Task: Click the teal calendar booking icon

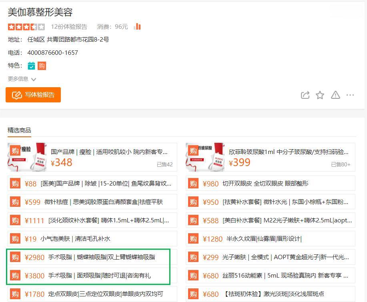Action: pyautogui.click(x=32, y=66)
